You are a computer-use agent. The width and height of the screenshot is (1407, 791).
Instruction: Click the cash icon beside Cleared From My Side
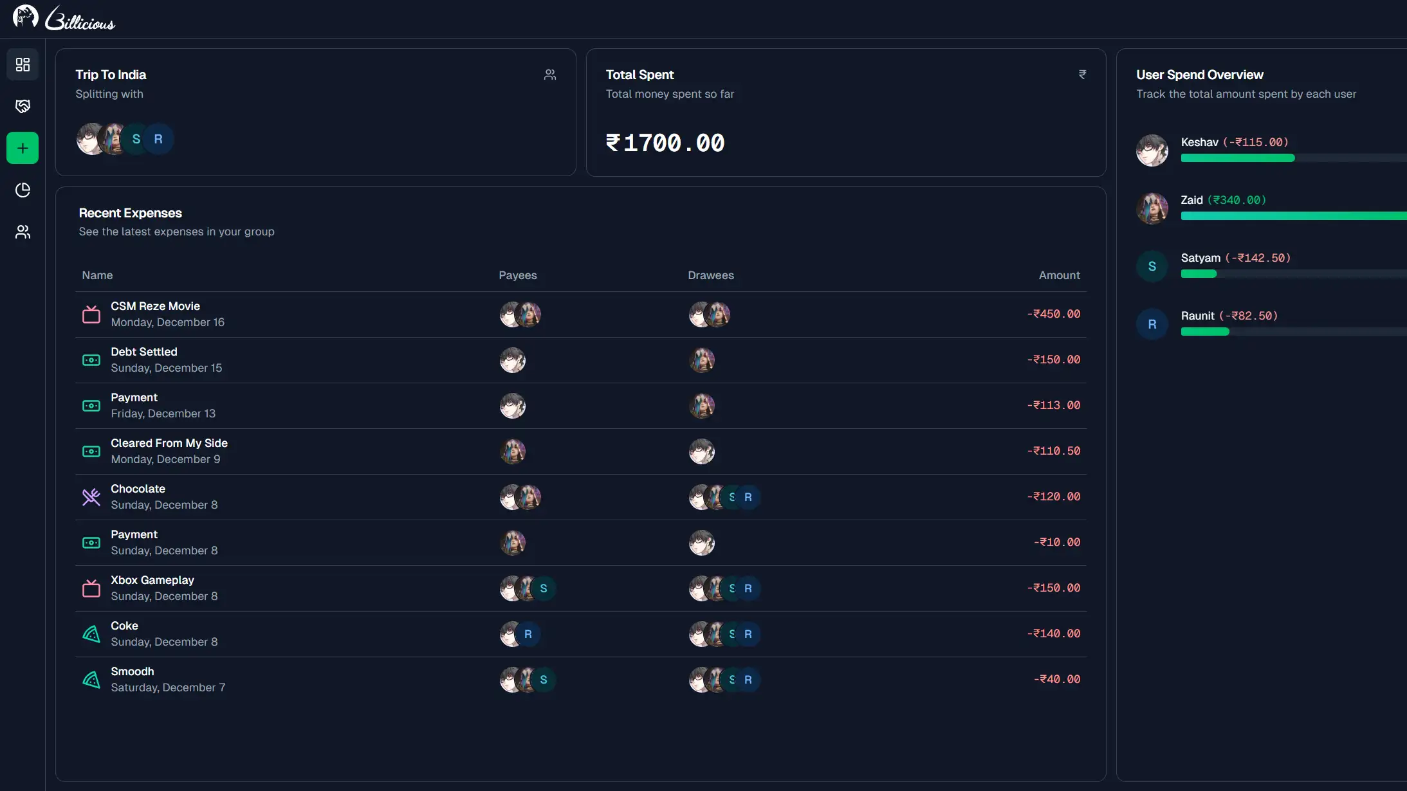[x=91, y=451]
